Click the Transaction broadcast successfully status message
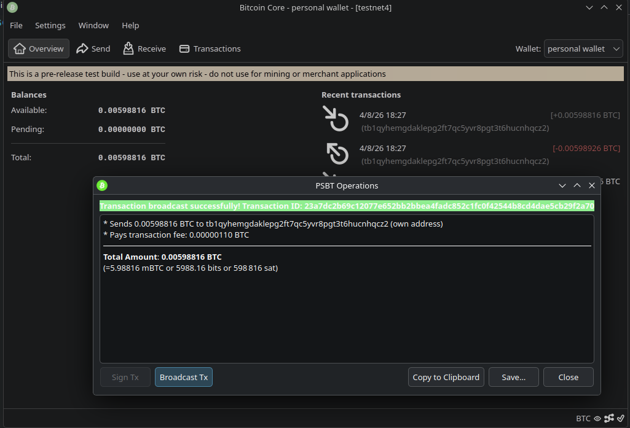 coord(347,206)
